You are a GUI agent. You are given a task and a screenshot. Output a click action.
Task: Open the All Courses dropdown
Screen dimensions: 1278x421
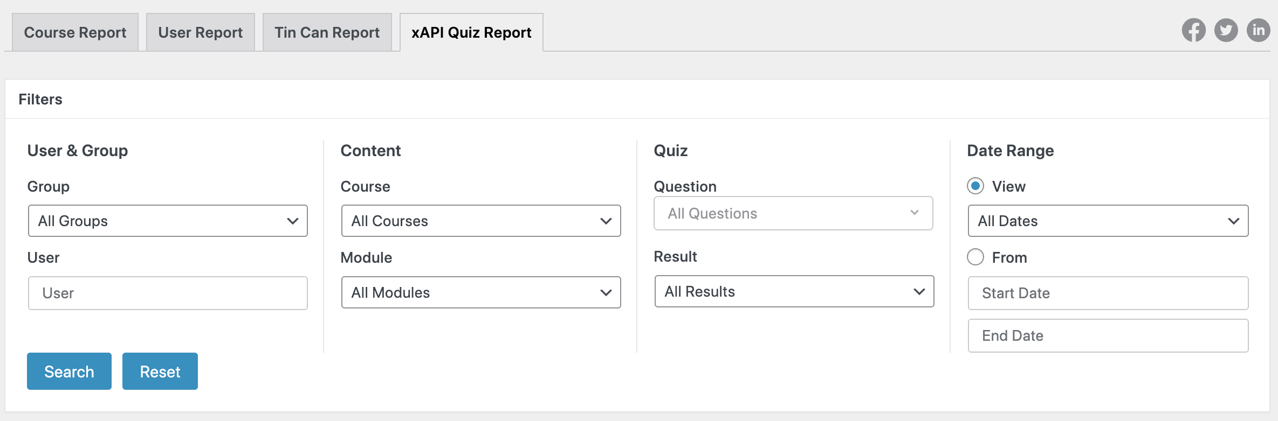click(x=480, y=221)
